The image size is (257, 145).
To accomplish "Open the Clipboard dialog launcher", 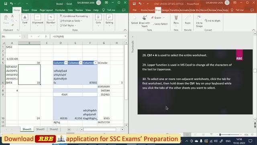I will coord(18,30).
